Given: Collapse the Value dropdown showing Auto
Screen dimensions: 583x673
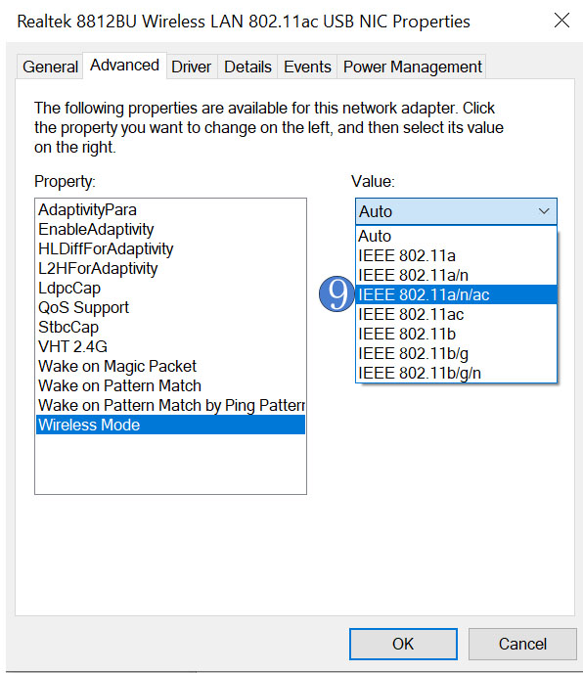Looking at the screenshot, I should 456,211.
